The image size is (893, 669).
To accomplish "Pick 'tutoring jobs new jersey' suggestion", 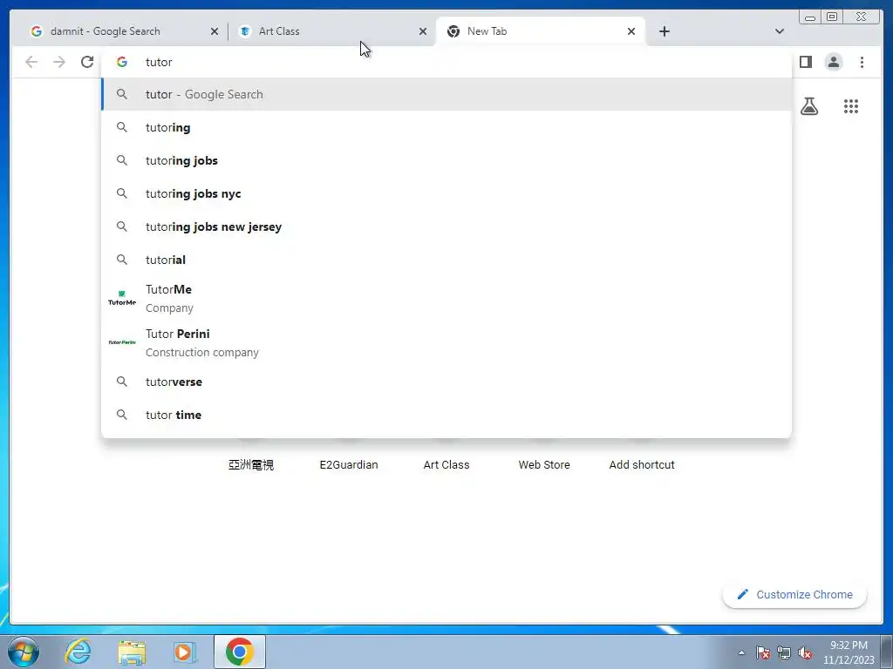I will click(446, 226).
